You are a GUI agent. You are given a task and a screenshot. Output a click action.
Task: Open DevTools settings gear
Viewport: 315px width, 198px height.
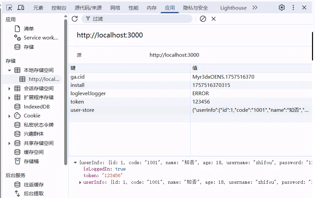click(282, 8)
